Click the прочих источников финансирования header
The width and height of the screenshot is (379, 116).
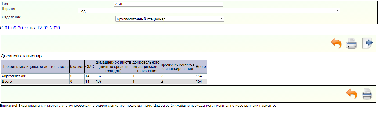point(178,66)
